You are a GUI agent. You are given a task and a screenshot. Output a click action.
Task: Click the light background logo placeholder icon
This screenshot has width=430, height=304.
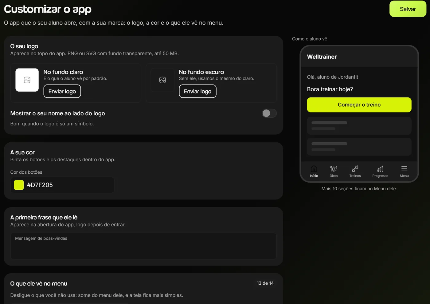[x=27, y=80]
